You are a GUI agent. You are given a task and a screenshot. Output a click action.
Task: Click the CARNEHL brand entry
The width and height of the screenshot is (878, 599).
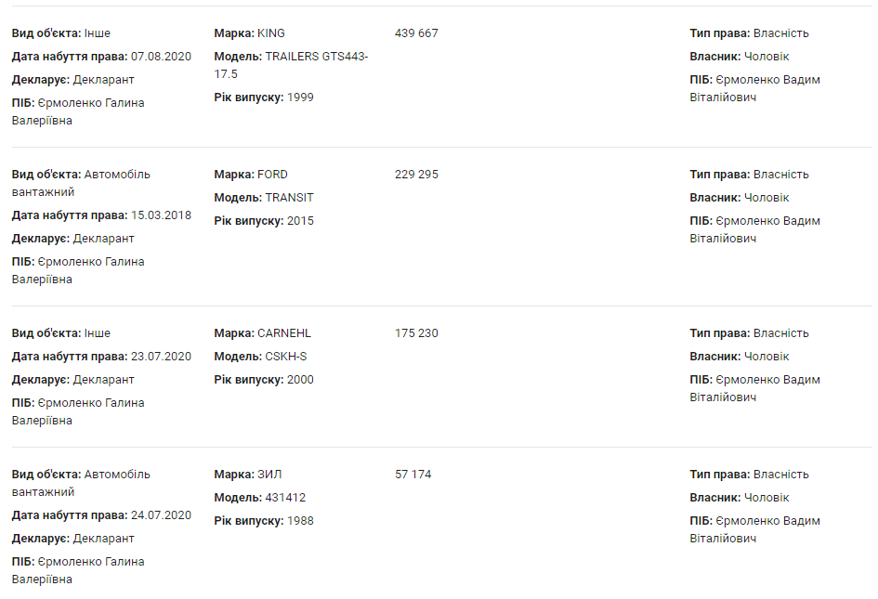click(283, 333)
